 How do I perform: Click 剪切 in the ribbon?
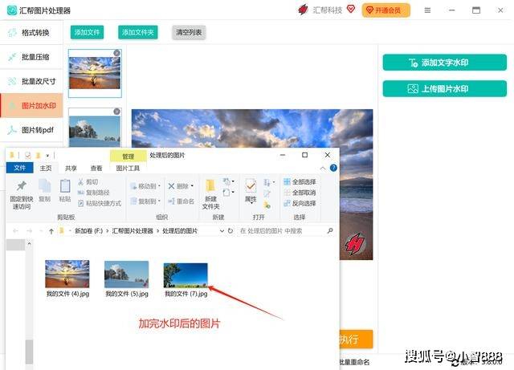point(88,182)
